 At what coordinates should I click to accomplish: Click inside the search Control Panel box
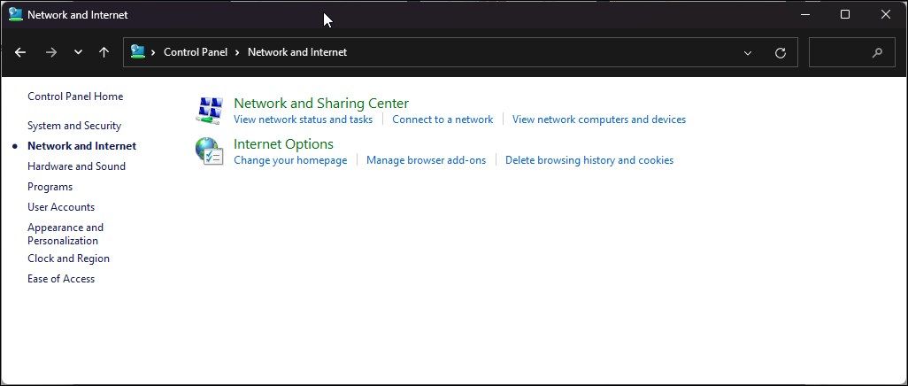[838, 52]
